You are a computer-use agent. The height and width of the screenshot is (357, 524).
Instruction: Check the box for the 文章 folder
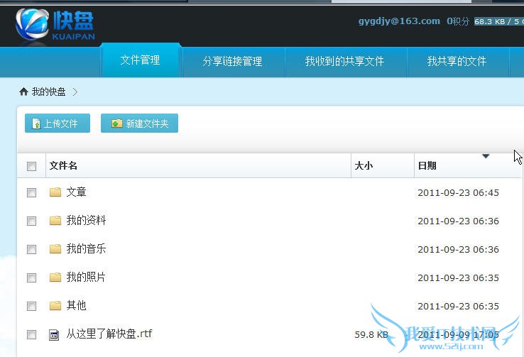[x=31, y=192]
